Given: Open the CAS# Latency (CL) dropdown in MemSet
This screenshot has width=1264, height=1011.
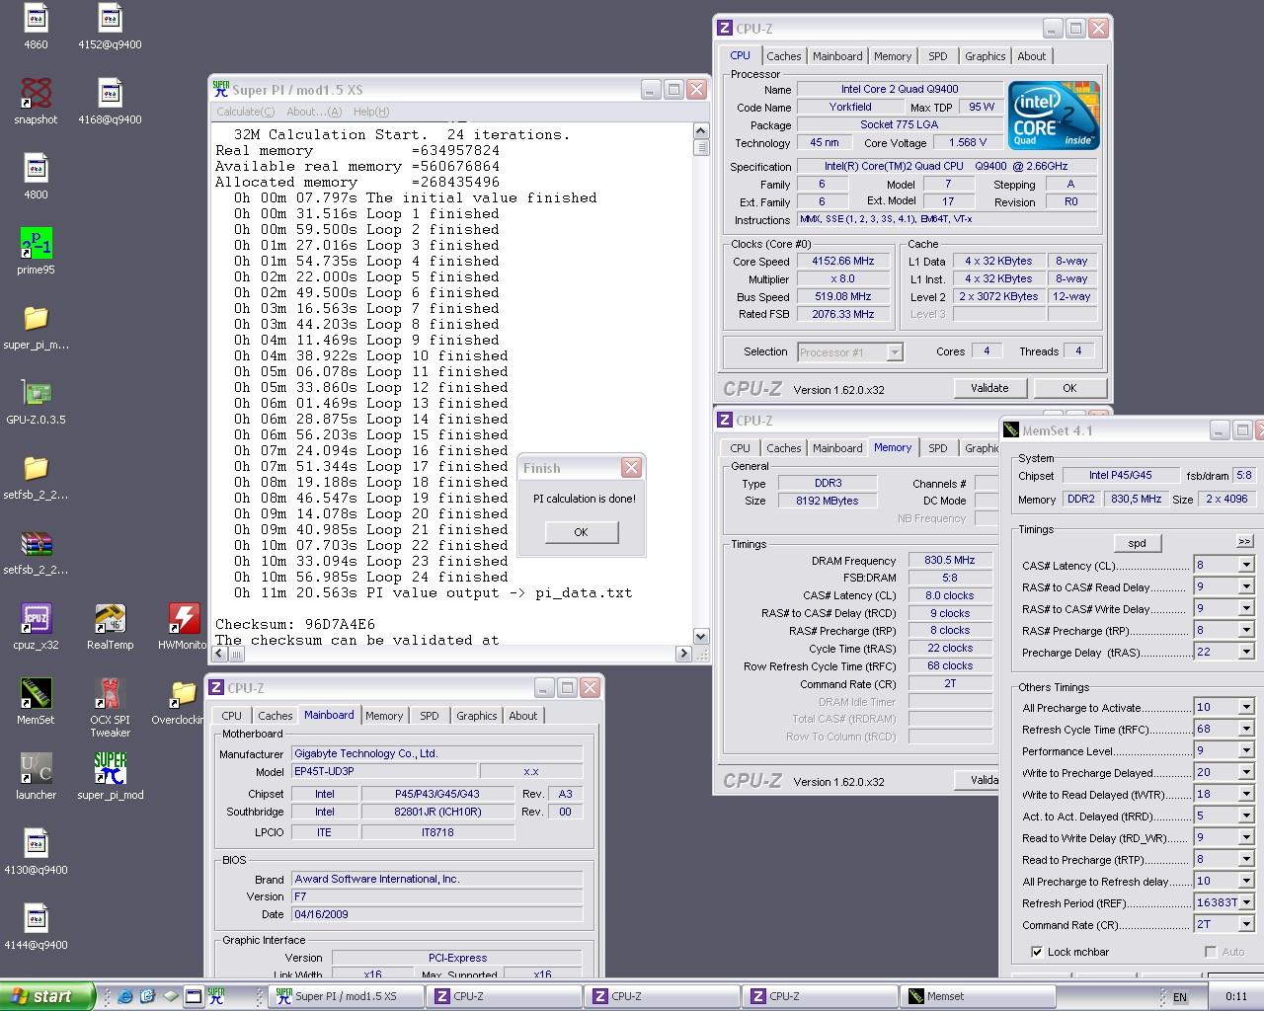Looking at the screenshot, I should tap(1246, 566).
